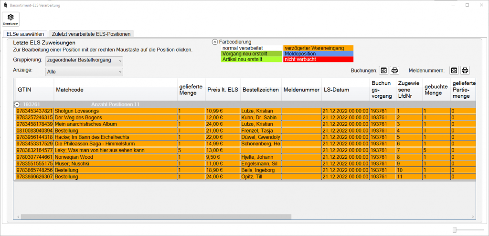Click Buchungen preview eye icon
The width and height of the screenshot is (489, 236).
[x=383, y=70]
